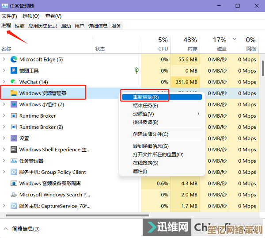Switch to the 性能 tab
Viewport: 265px width, 238px height.
pos(20,26)
